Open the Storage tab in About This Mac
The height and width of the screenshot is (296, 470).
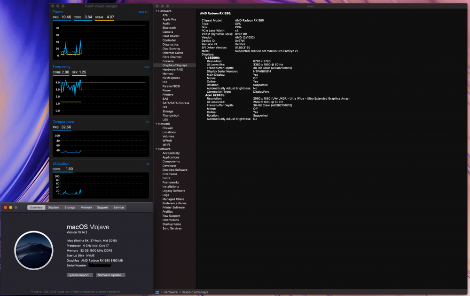click(70, 208)
